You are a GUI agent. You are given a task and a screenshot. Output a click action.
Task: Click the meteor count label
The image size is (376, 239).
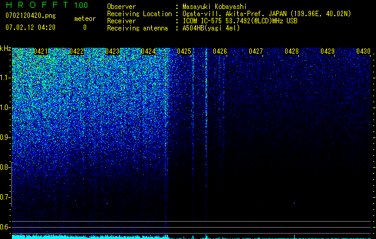85,19
